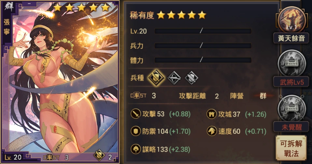Click the shield icon beside 防禦 104
Screen dimensions: 312x164
136,131
